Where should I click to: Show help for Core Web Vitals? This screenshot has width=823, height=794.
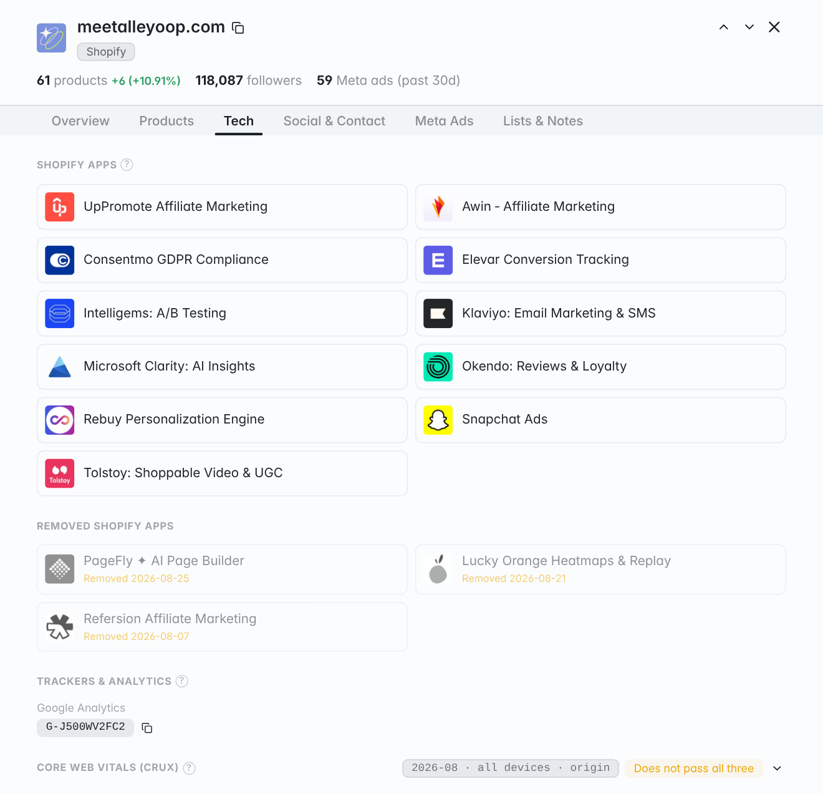point(190,768)
